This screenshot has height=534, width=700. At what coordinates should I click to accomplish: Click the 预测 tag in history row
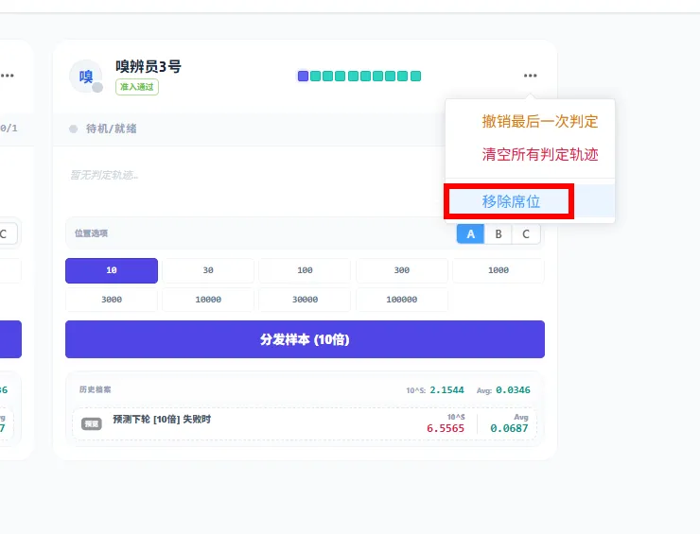[92, 423]
